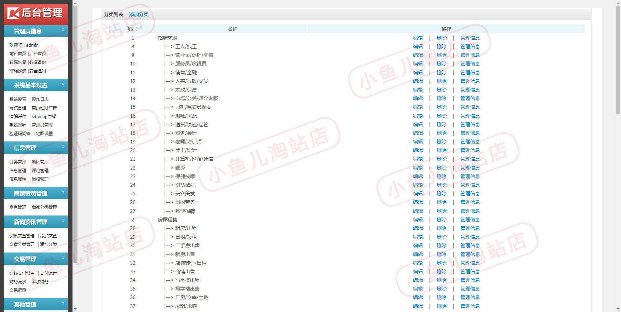Open 后台首页 link
This screenshot has height=312, width=621.
[38, 54]
